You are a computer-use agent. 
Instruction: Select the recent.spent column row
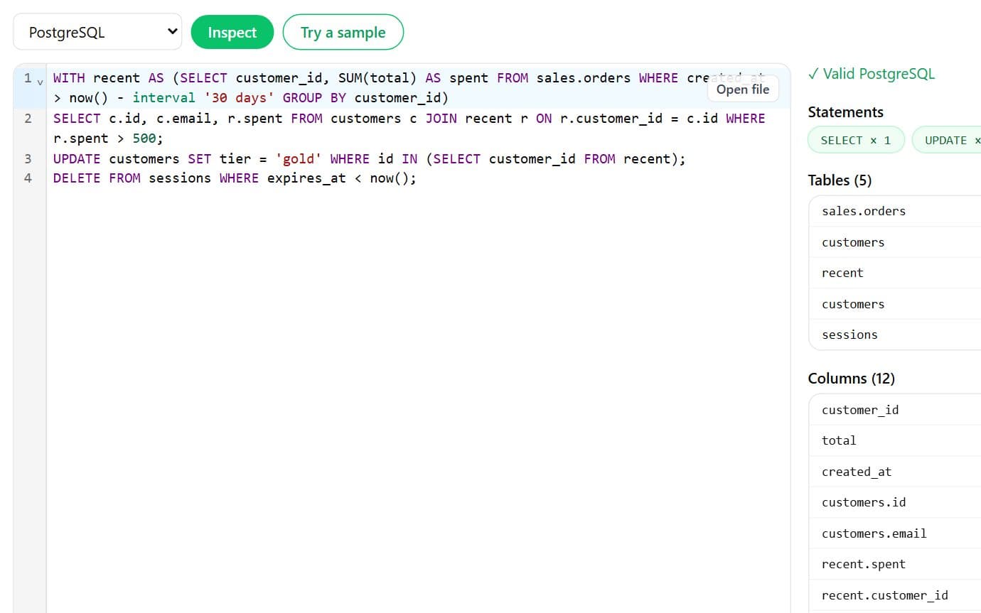pyautogui.click(x=895, y=564)
